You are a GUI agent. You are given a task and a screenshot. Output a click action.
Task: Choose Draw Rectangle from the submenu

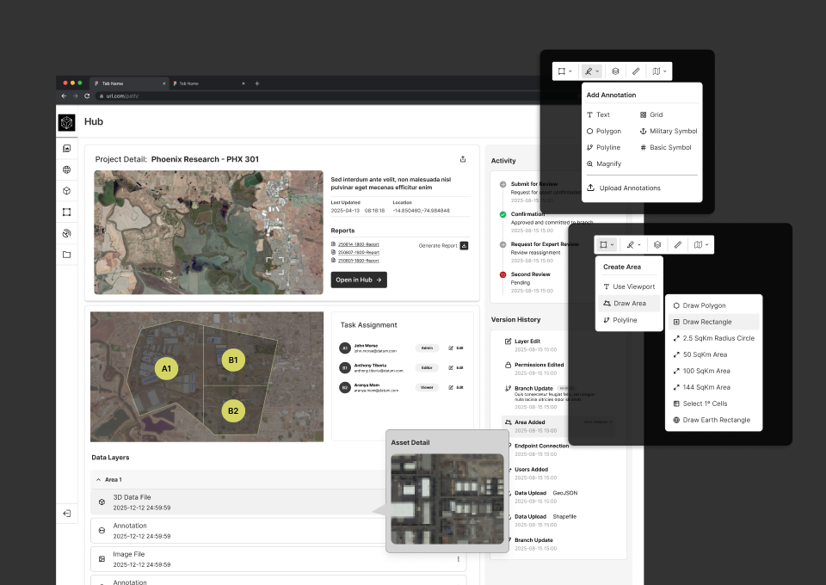click(714, 322)
